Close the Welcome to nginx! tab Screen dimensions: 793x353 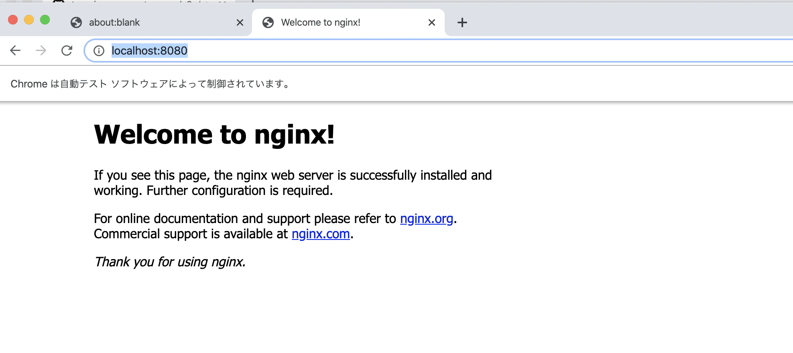coord(432,22)
